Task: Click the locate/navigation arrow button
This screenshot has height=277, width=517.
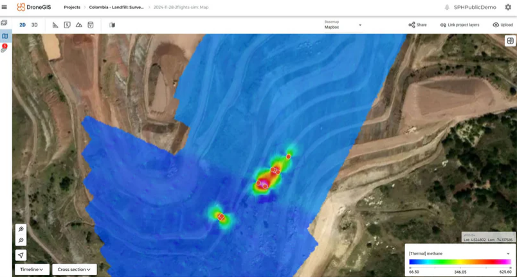Action: tap(21, 255)
